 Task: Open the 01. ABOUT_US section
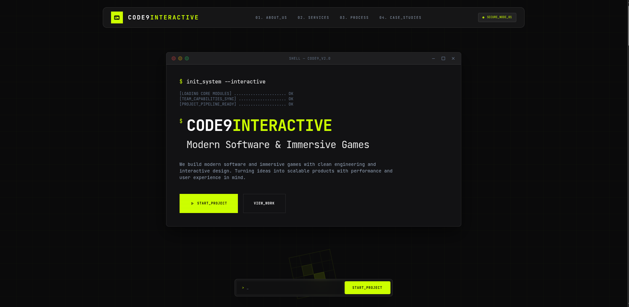pyautogui.click(x=272, y=17)
